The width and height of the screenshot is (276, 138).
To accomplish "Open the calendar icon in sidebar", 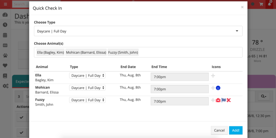I will 5,35.
